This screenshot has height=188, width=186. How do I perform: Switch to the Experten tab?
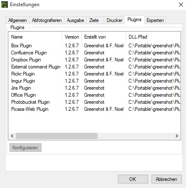pos(155,20)
